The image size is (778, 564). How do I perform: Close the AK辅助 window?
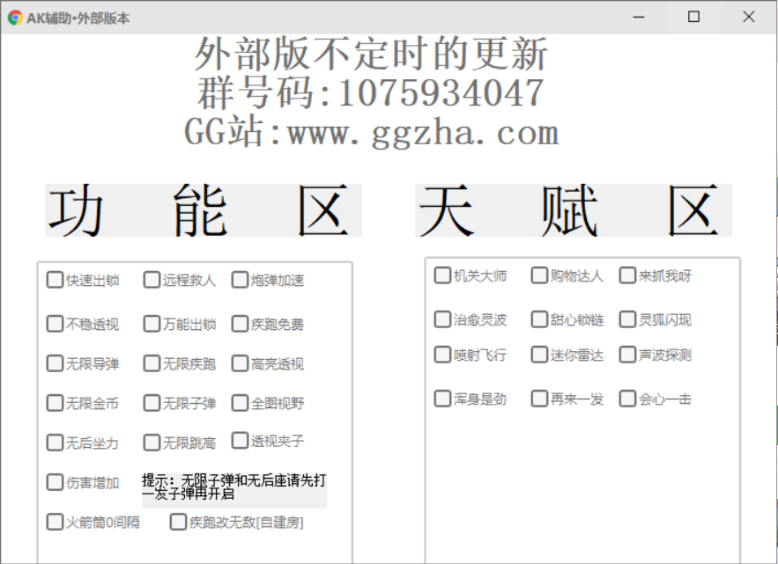[x=749, y=17]
